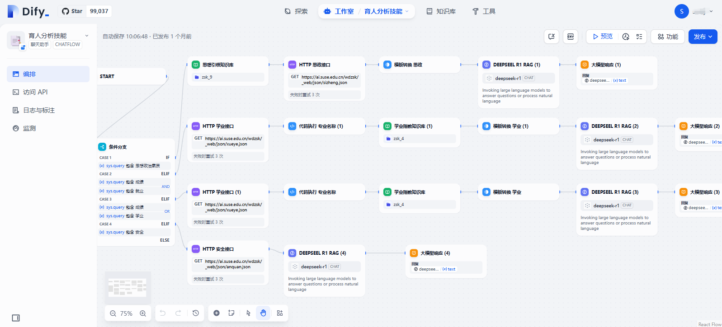The height and width of the screenshot is (327, 722).
Task: Click the canvas minimap thumbnail
Action: (127, 288)
